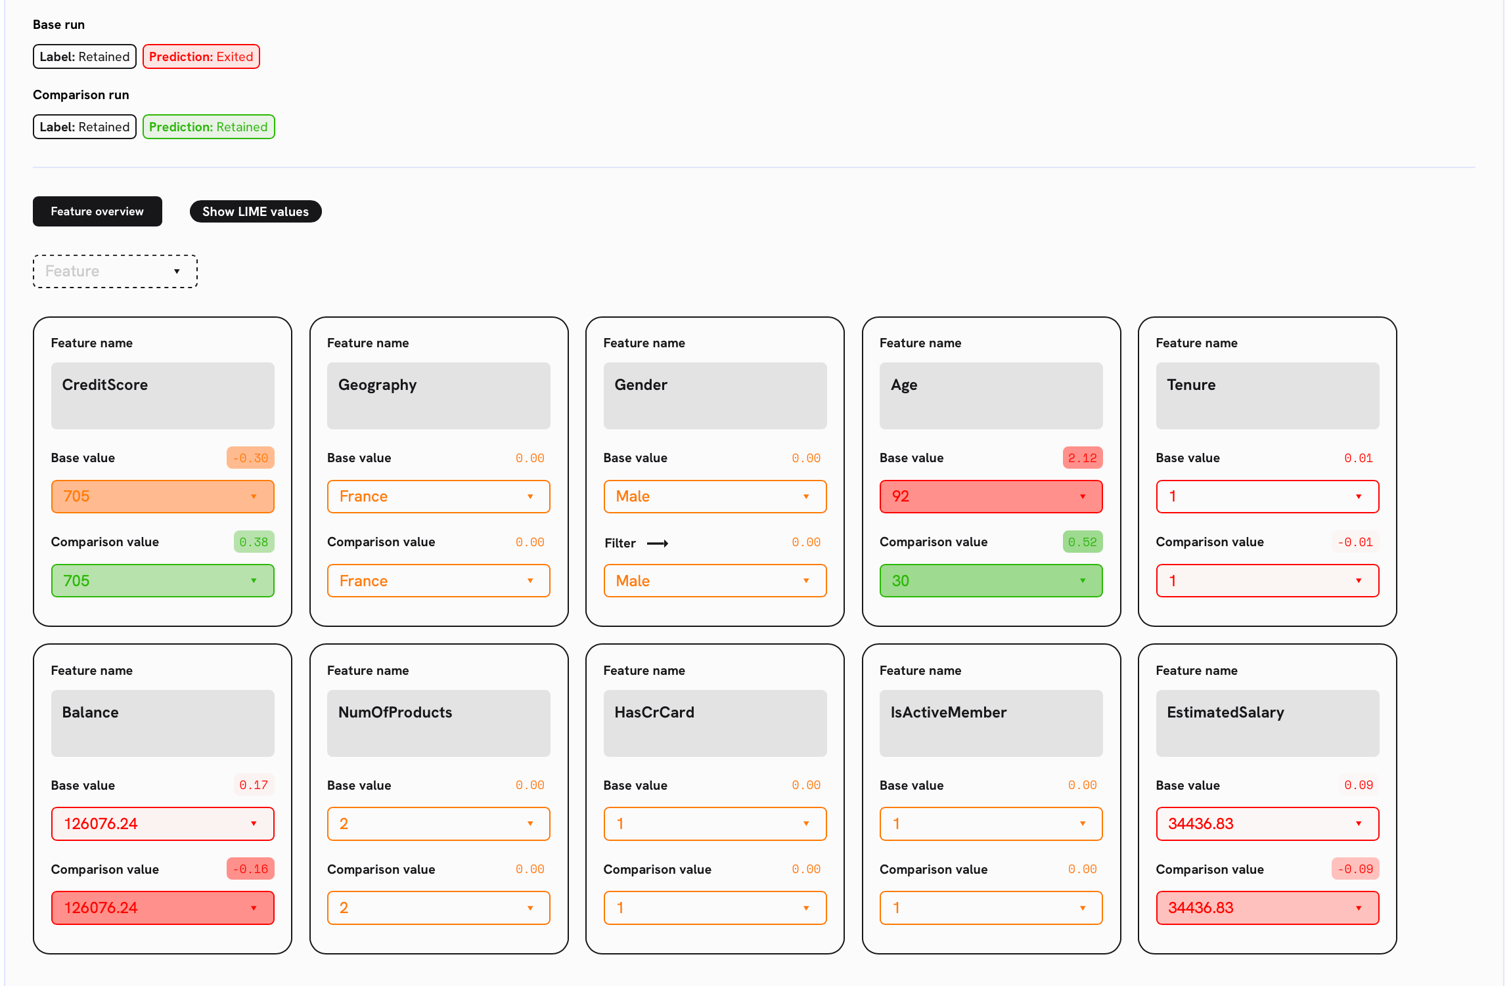Open Age comparison value 30 dropdown
The image size is (1511, 986).
(991, 581)
